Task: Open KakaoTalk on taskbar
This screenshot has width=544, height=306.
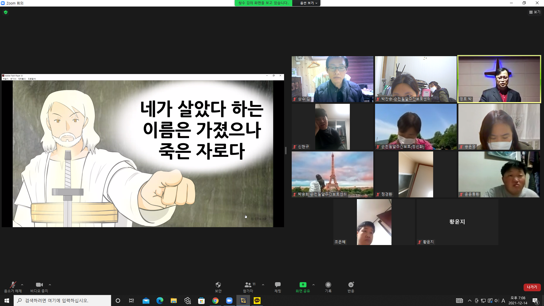Action: coord(257,301)
